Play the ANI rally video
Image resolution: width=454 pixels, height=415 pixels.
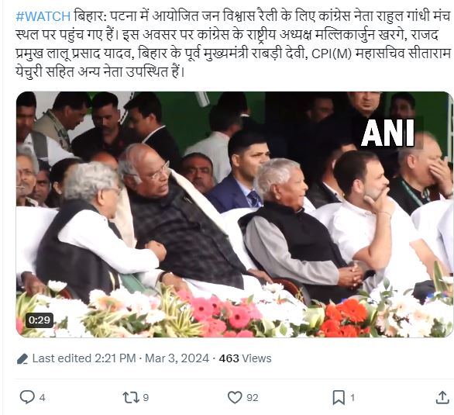(x=234, y=214)
